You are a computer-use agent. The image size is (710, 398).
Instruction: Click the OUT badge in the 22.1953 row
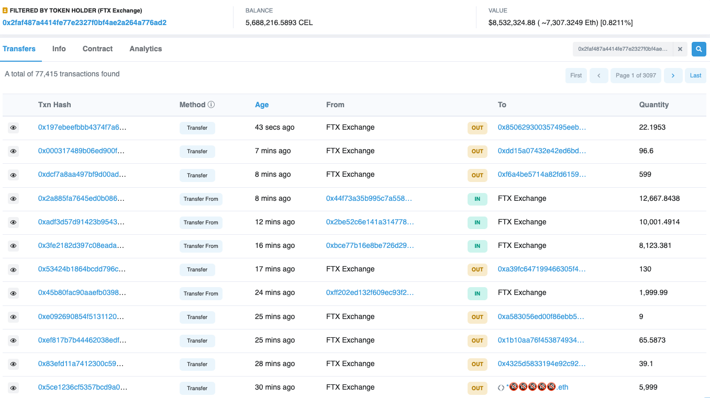tap(478, 128)
